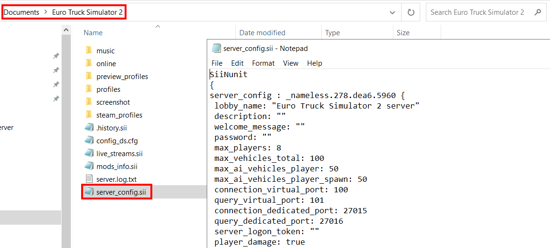Open address bar history dropdown
550x248 pixels.
pyautogui.click(x=392, y=12)
